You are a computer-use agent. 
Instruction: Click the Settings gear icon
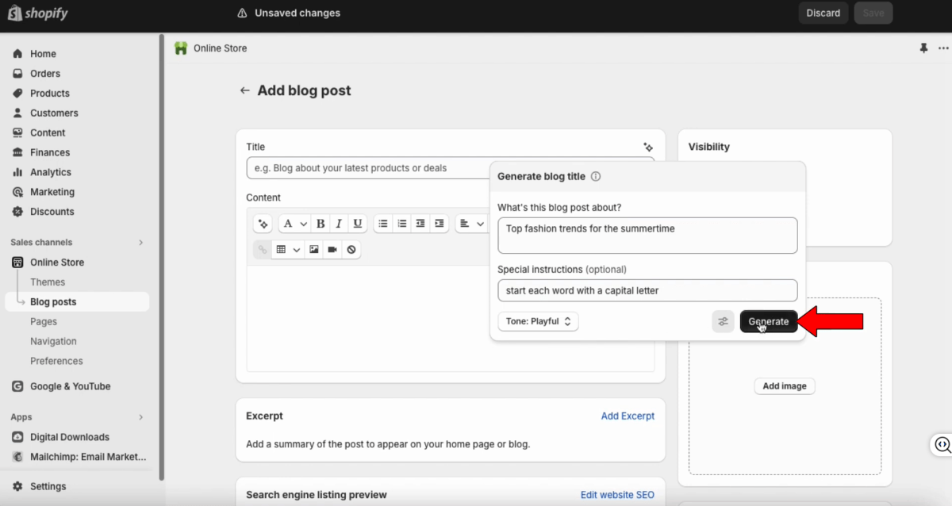17,487
